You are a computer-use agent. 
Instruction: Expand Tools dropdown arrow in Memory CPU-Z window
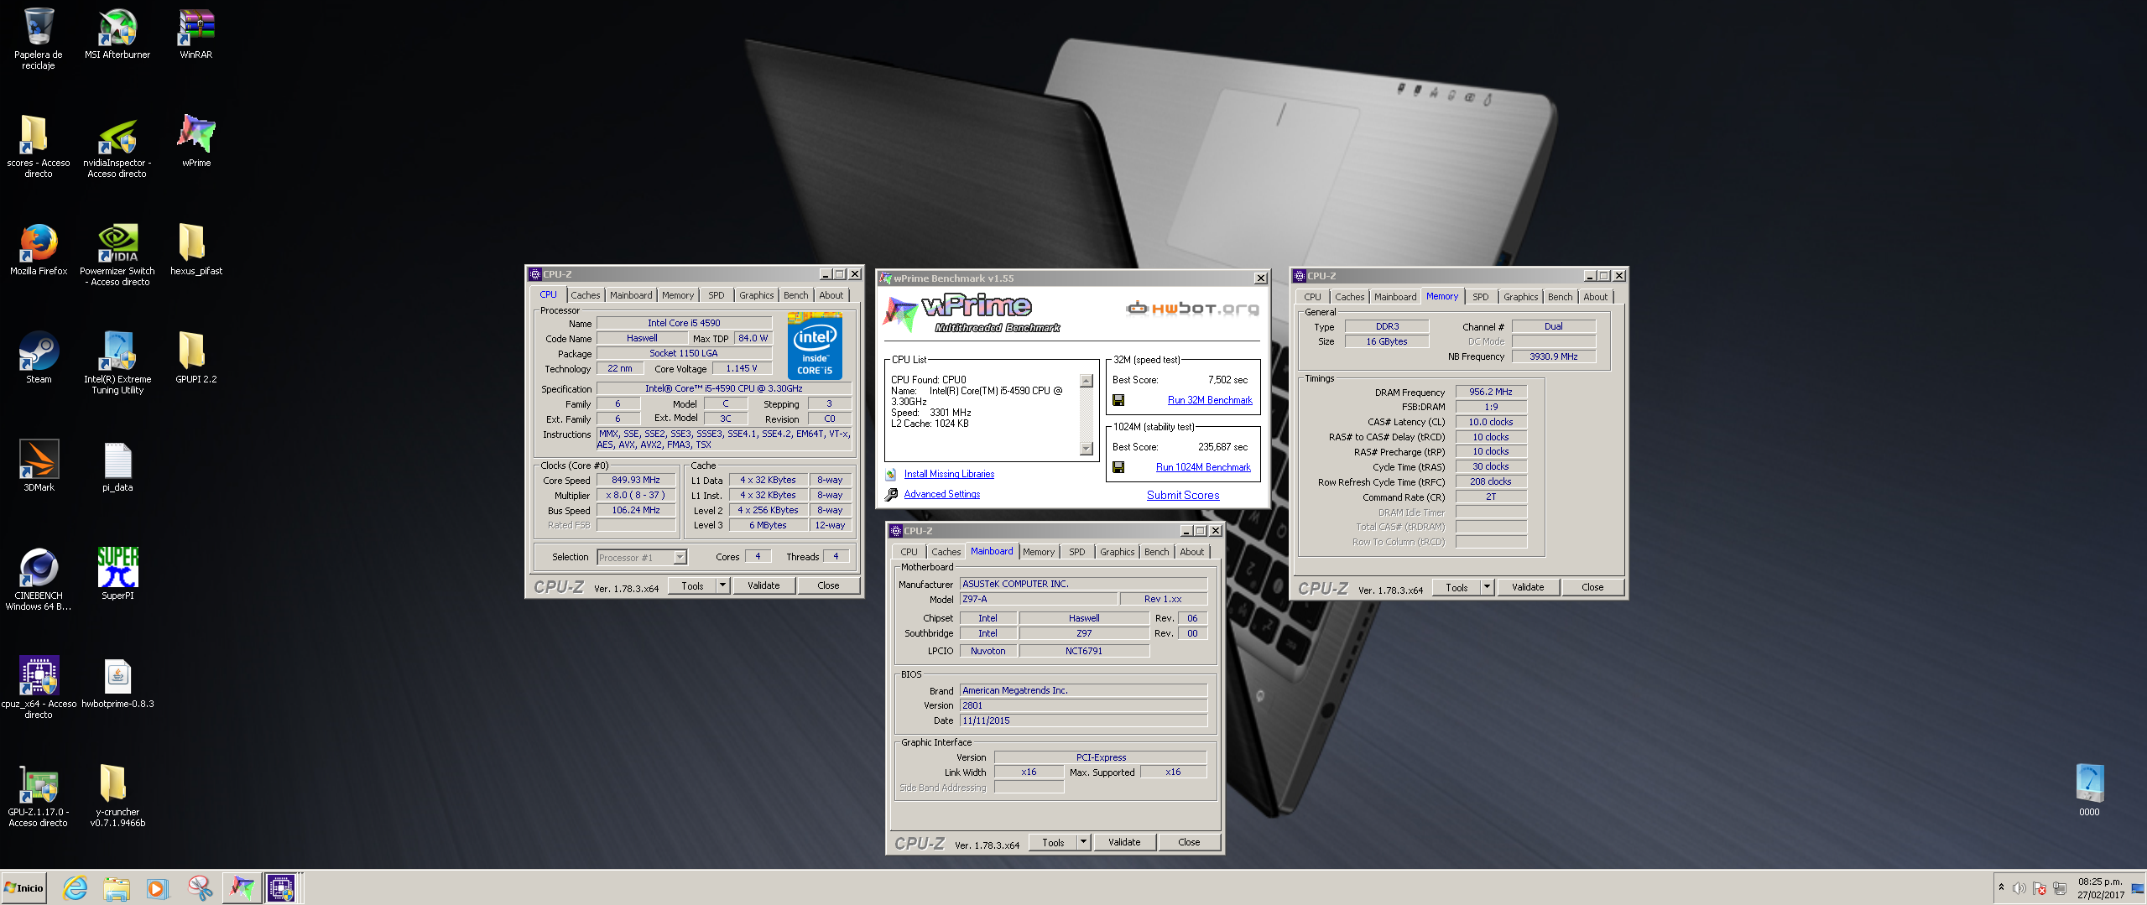point(1488,587)
